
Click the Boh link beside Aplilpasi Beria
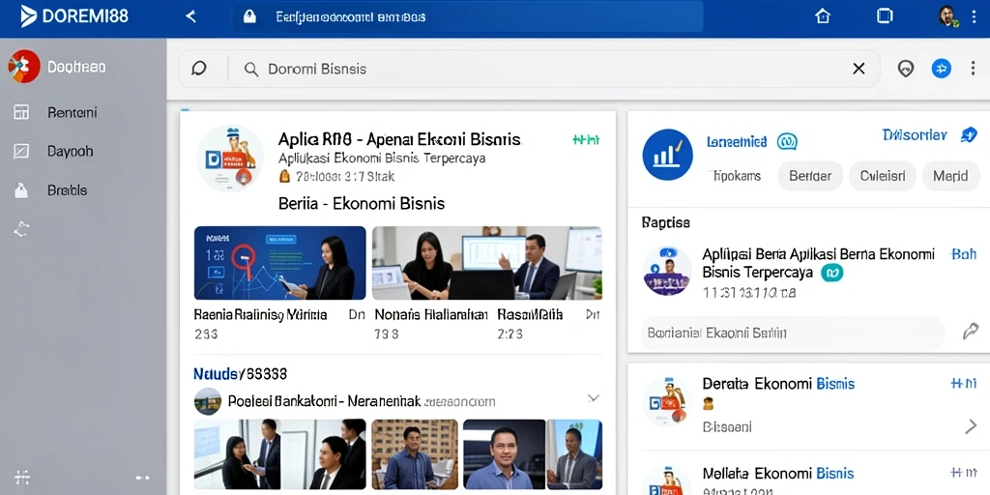(x=964, y=254)
